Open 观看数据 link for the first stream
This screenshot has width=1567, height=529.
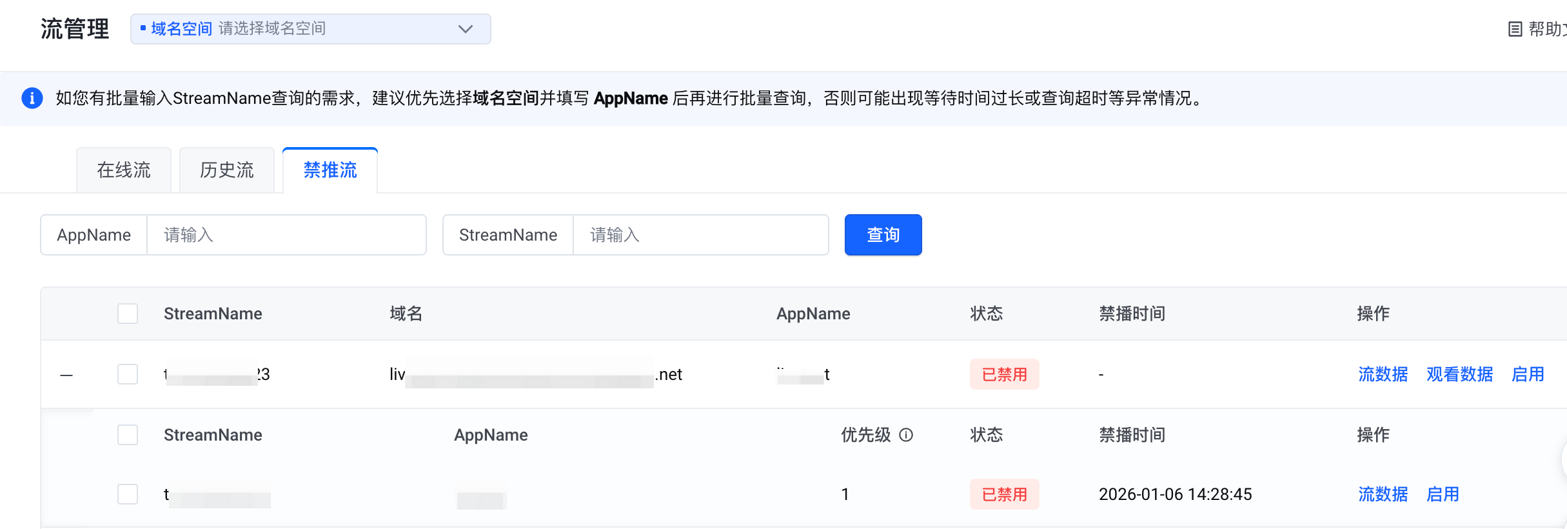[x=1459, y=374]
